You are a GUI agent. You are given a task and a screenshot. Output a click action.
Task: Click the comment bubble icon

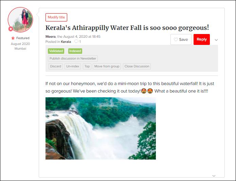tap(76, 41)
